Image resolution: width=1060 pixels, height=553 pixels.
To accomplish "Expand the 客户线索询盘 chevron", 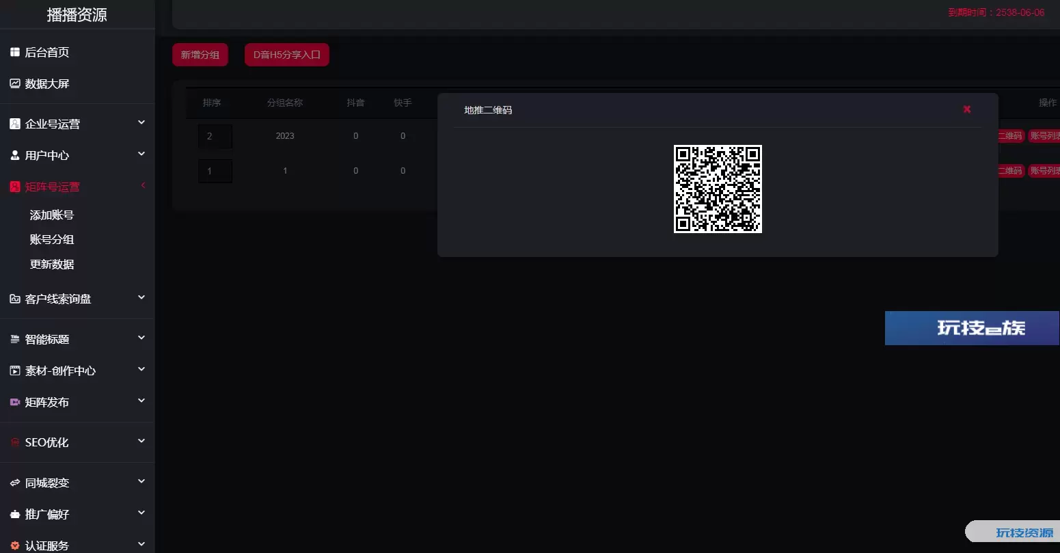I will (x=141, y=297).
